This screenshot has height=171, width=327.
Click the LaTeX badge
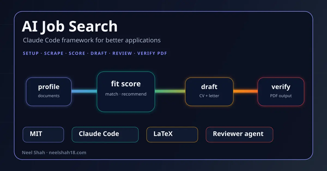tap(172, 135)
